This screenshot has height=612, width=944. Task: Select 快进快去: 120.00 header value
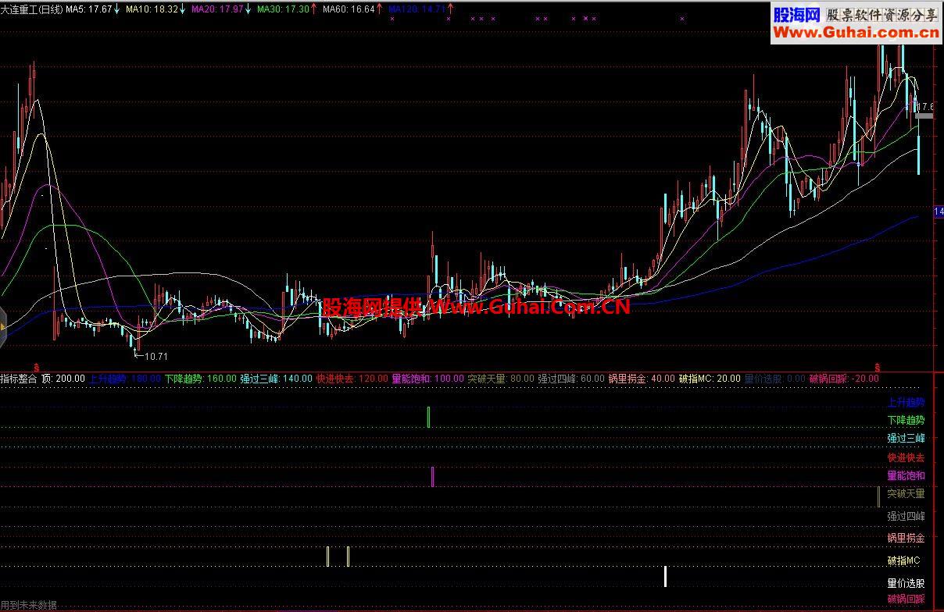(352, 379)
